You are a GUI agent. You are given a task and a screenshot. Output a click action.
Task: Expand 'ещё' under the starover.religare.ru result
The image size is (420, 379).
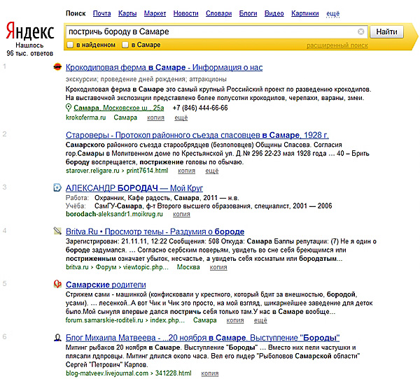point(211,171)
